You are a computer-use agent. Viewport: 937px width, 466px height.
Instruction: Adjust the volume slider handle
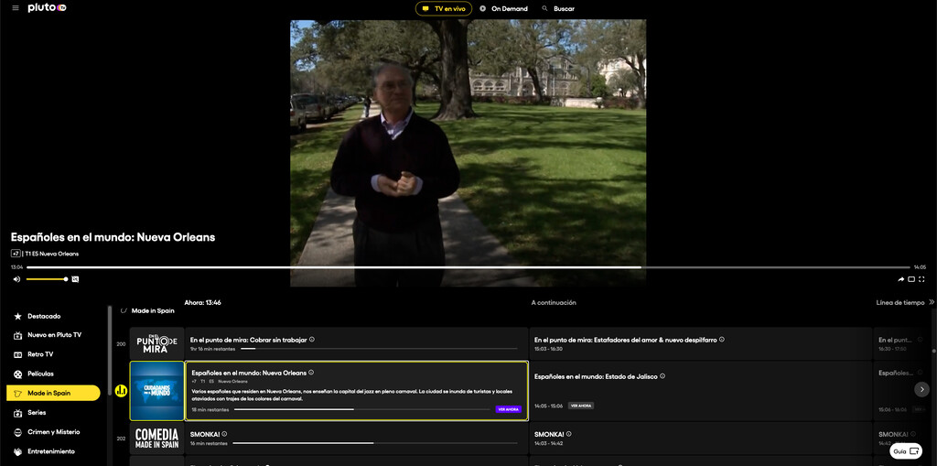point(66,279)
